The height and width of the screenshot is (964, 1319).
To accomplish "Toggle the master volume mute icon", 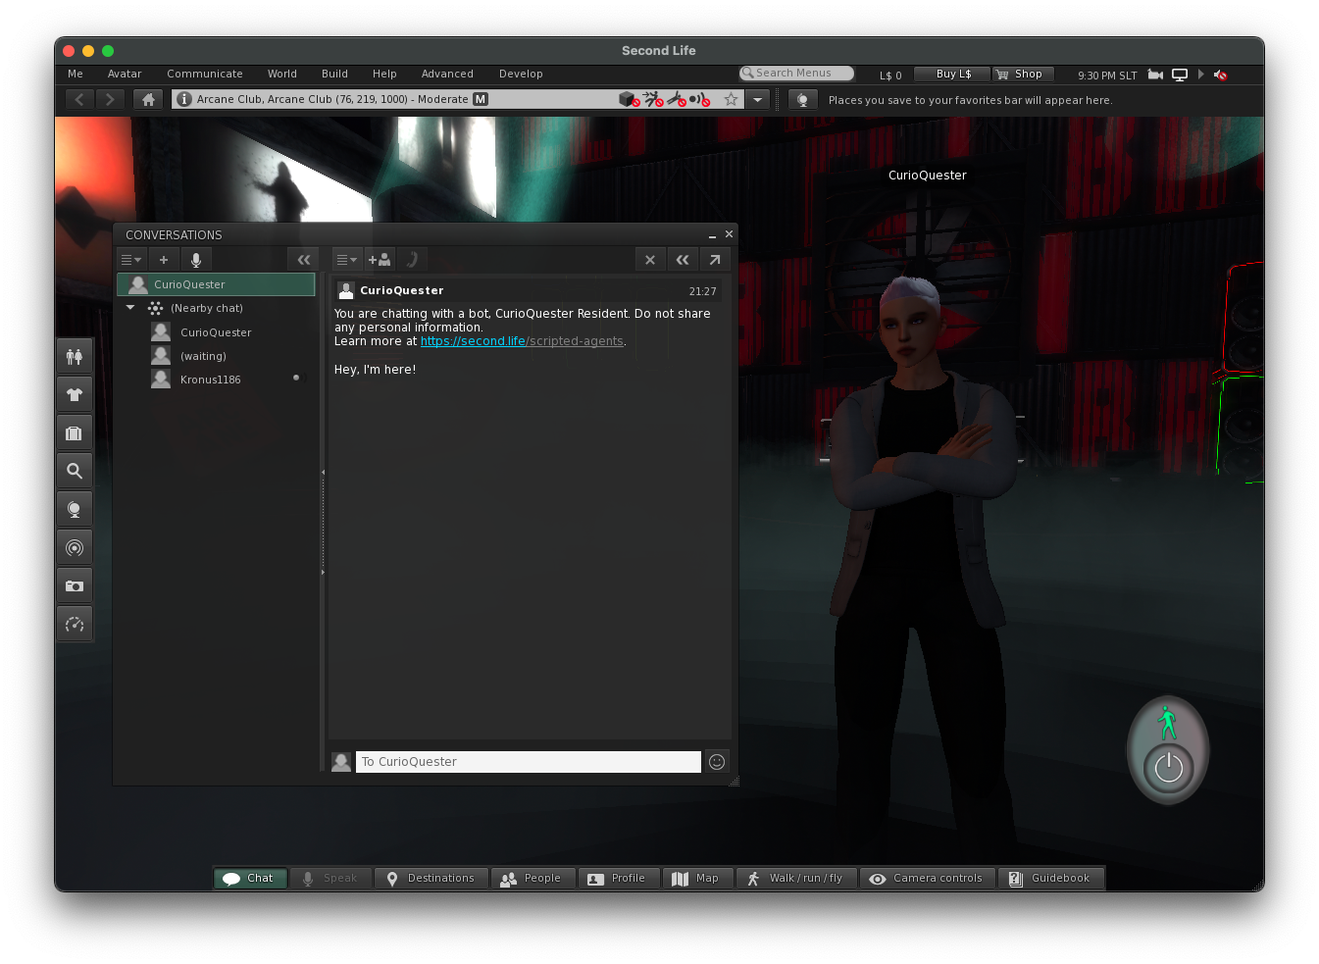I will point(1220,75).
